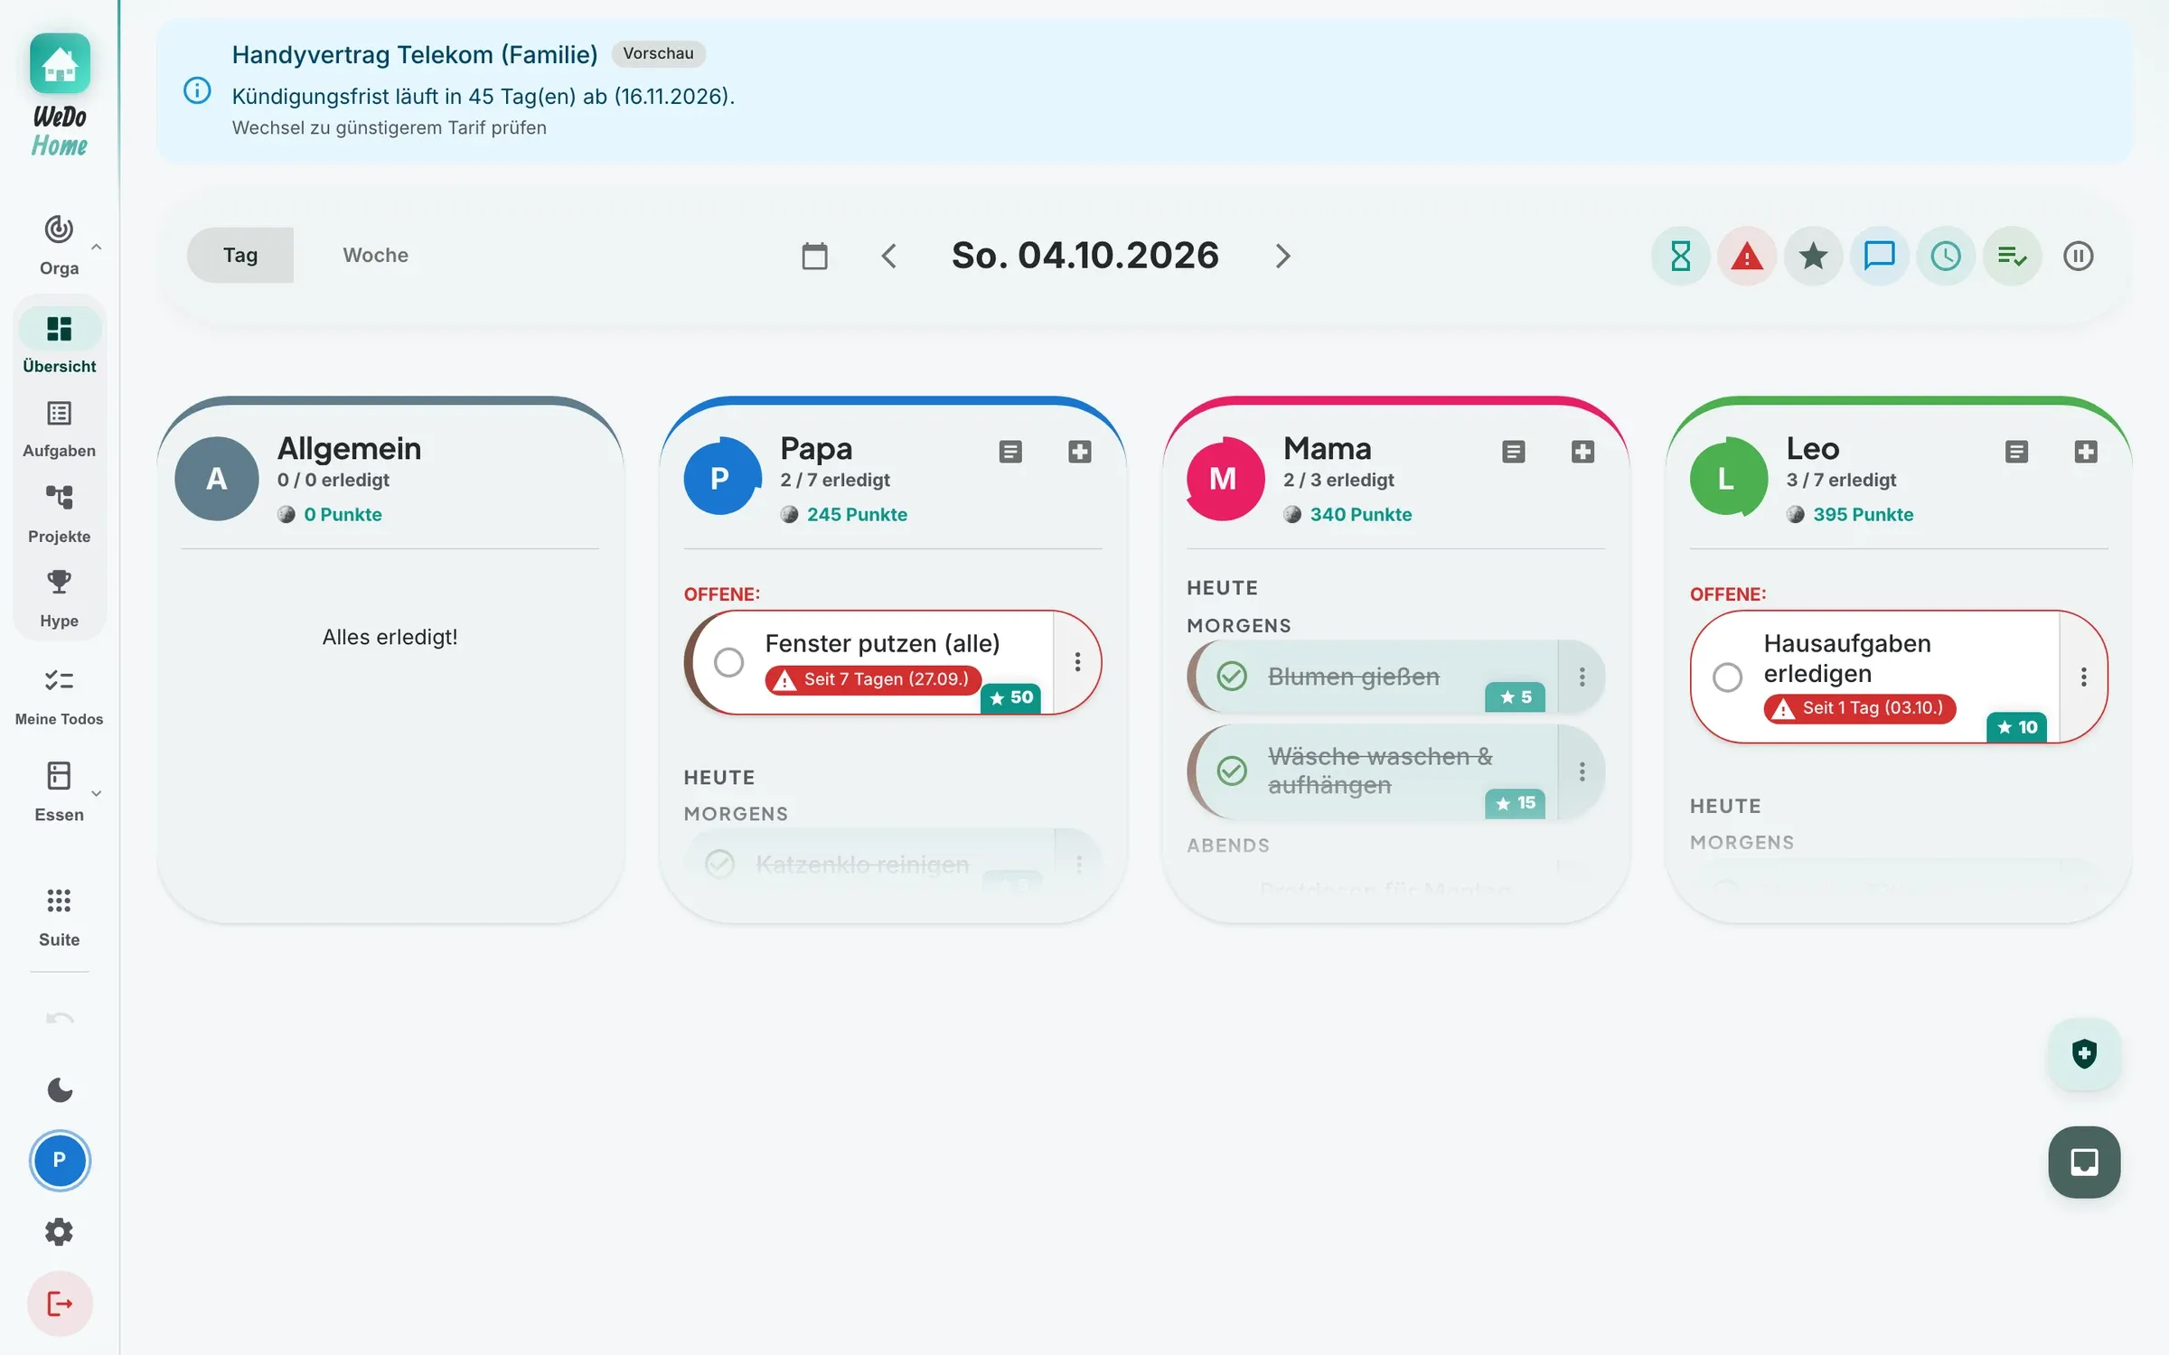Toggle the red warning overdue filter

(1747, 257)
